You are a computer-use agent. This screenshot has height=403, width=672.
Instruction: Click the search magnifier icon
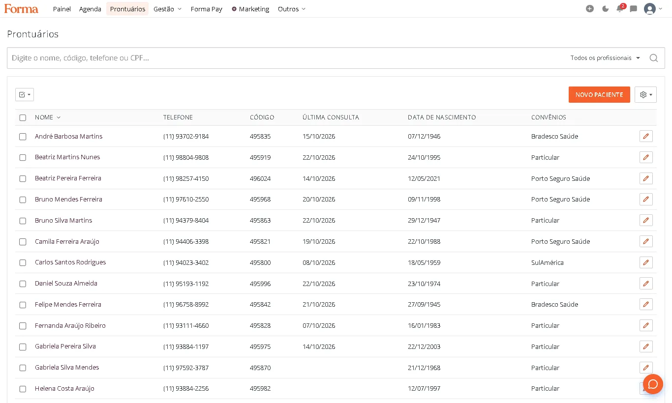(x=654, y=58)
